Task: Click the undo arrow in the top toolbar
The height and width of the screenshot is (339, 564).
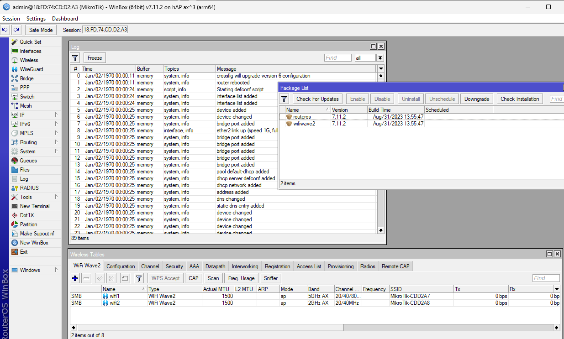Action: tap(5, 29)
